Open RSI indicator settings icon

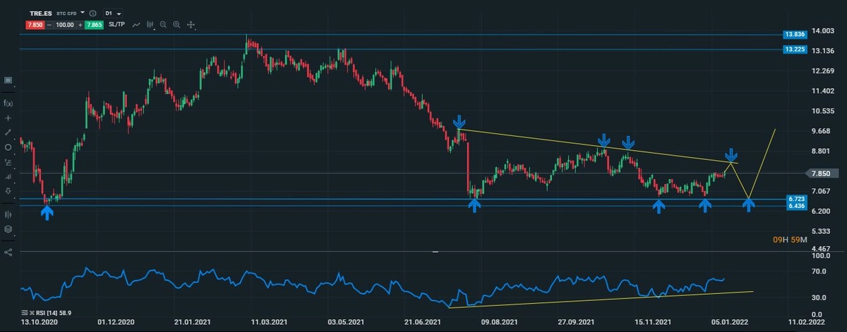24,312
